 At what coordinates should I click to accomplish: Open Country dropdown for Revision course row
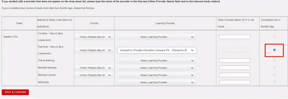94,75
